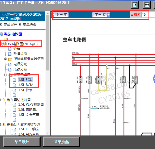Click the bottom 菜单展开 button
Image resolution: width=155 pixels, height=149 pixels.
22,142
